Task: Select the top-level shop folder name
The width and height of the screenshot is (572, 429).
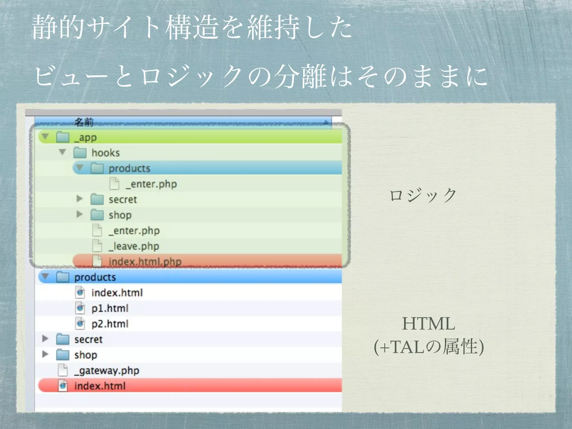Action: 86,355
